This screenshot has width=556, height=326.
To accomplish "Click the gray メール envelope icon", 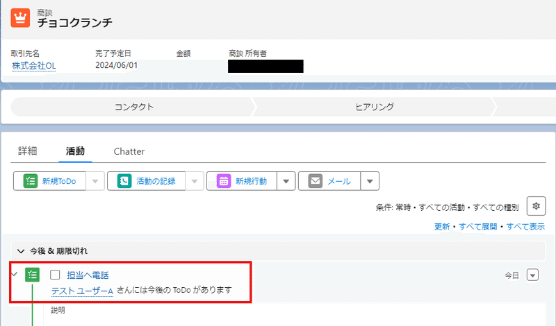I will pos(316,181).
